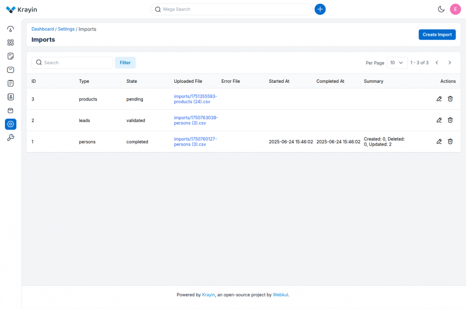Open the Mail sidebar icon
The image size is (466, 309).
pos(10,70)
